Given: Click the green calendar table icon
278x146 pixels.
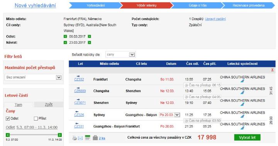Looking at the screenshot, I should [x=88, y=138].
